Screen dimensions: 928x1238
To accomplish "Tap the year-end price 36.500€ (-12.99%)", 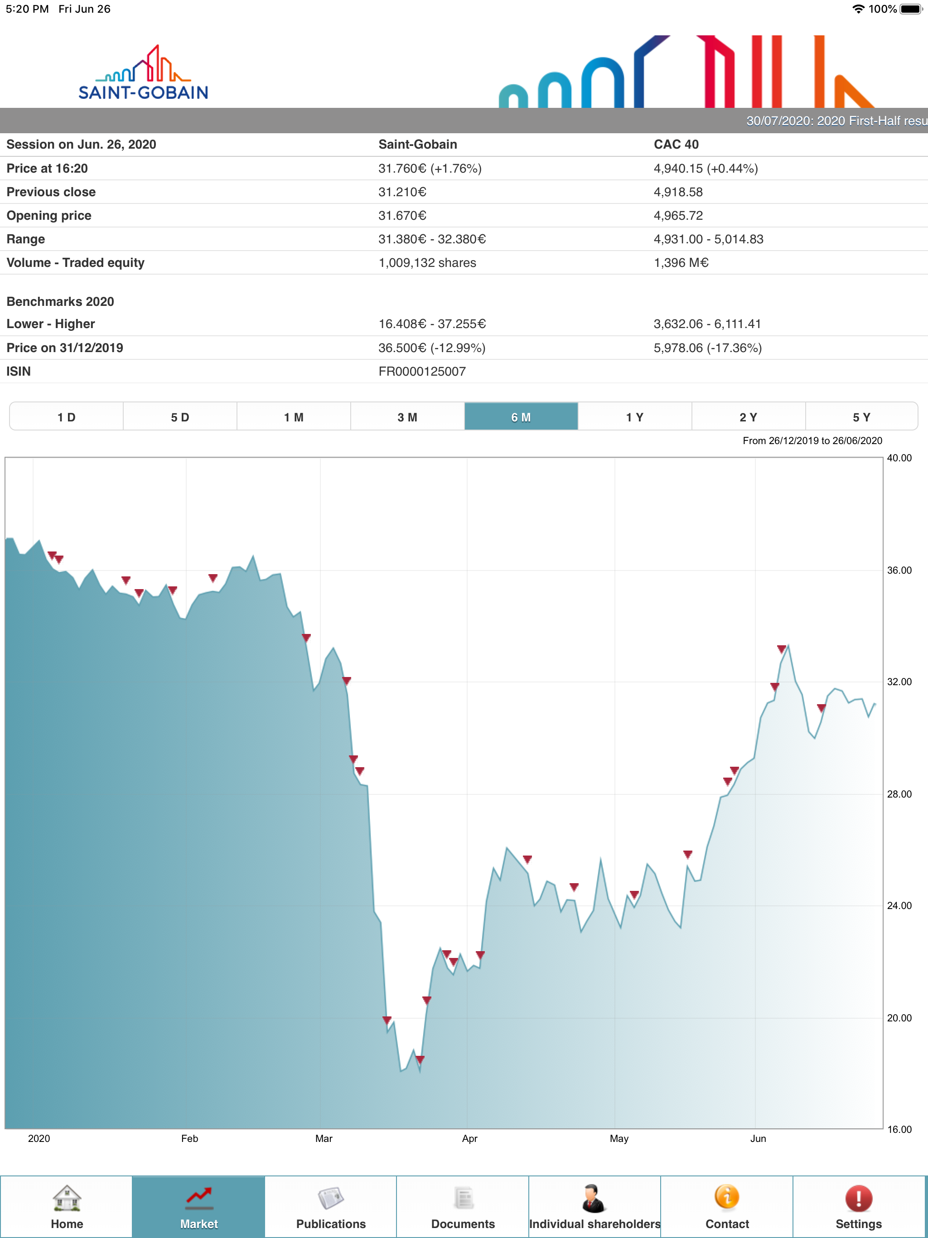I will click(432, 348).
